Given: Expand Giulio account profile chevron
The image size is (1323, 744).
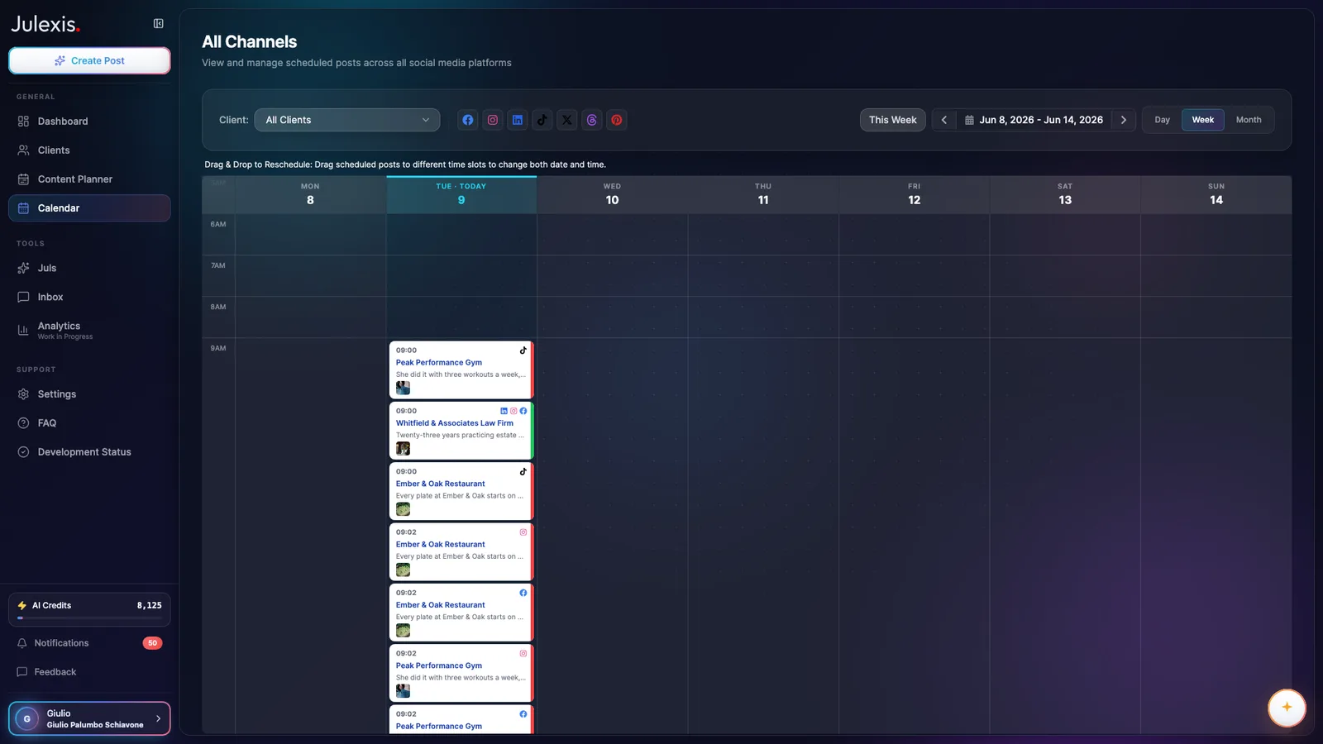Looking at the screenshot, I should 158,718.
